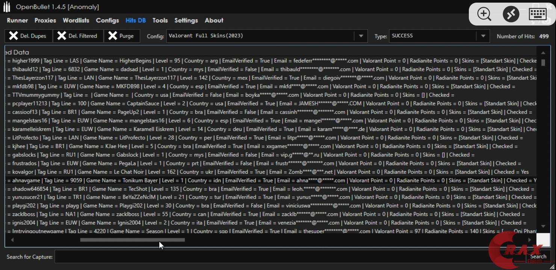Click the horizontal scrollbar right arrow

530,240
